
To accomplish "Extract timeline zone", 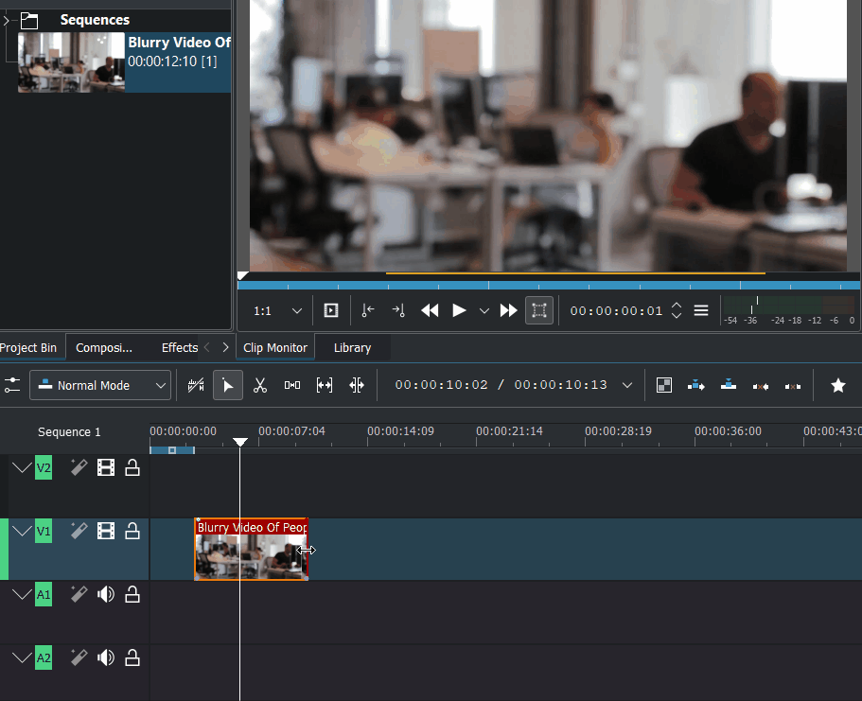I will tap(761, 387).
